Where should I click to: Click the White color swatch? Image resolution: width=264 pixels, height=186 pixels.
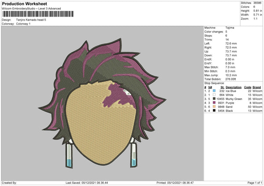214,95
